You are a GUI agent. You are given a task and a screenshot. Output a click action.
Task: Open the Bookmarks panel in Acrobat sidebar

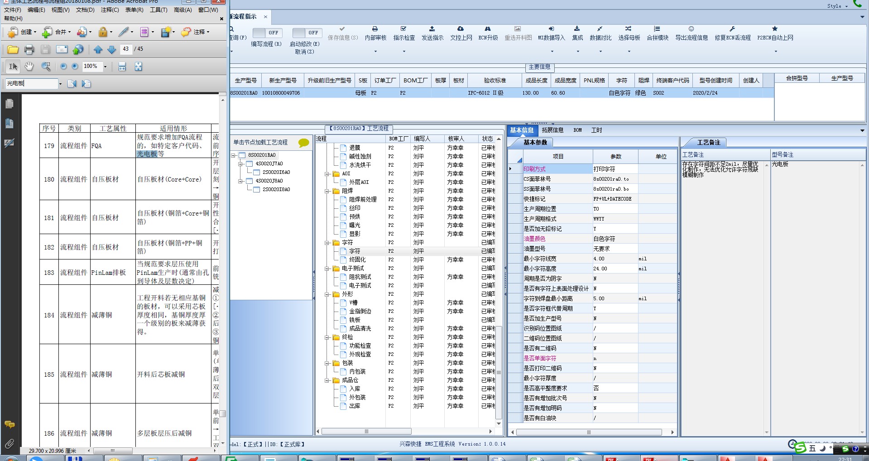[9, 123]
